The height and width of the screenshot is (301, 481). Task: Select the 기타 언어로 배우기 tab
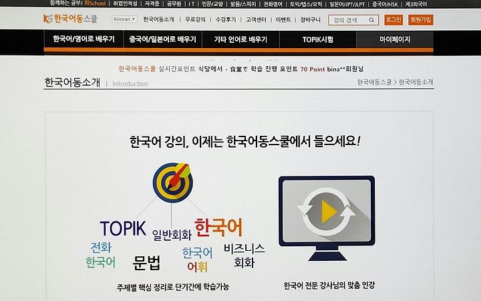pyautogui.click(x=240, y=39)
